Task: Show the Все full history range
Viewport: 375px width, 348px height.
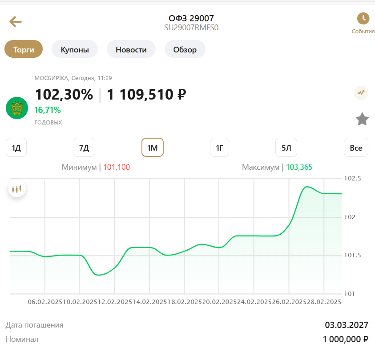Action: 356,148
